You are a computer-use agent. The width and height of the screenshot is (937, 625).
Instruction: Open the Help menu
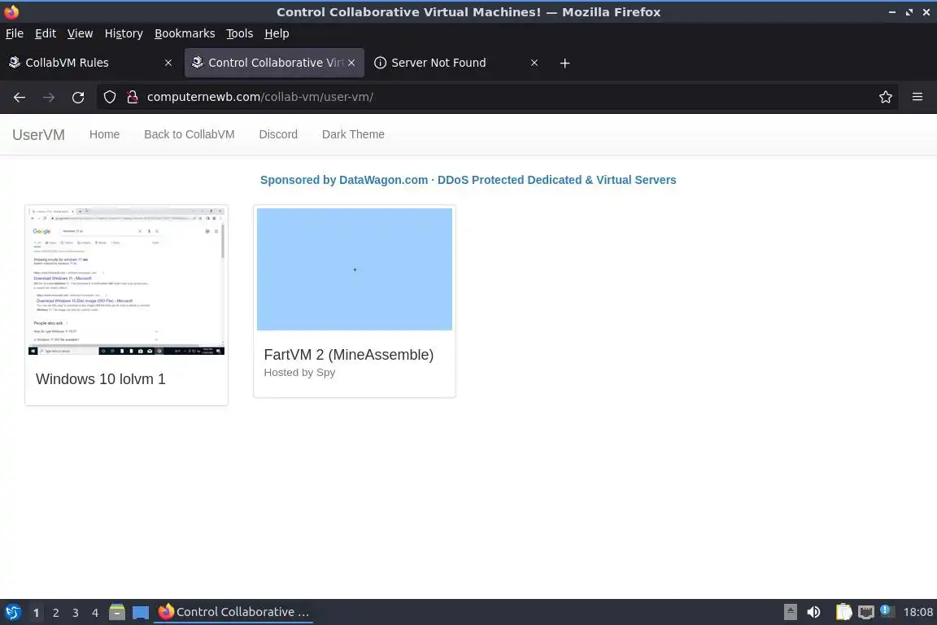point(277,33)
